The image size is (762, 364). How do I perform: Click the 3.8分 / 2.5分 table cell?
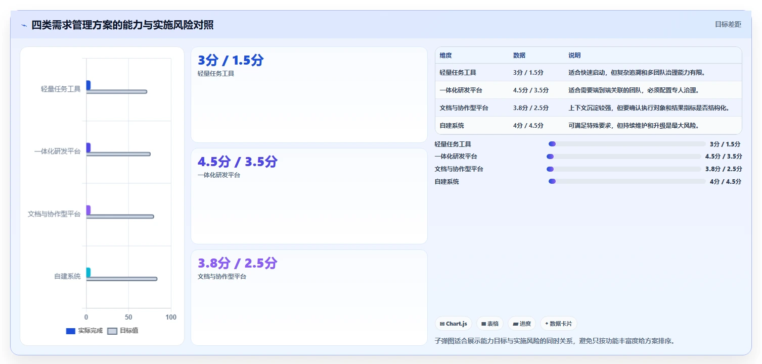click(x=531, y=108)
